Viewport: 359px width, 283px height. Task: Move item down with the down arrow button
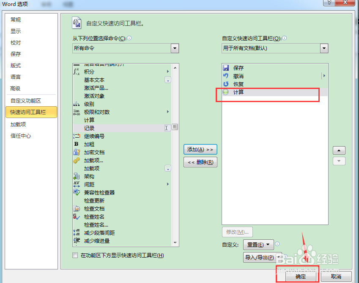[339, 161]
